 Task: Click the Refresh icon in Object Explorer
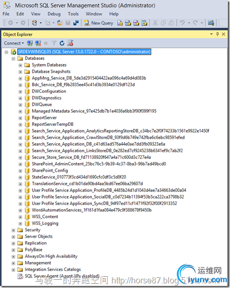click(x=62, y=43)
